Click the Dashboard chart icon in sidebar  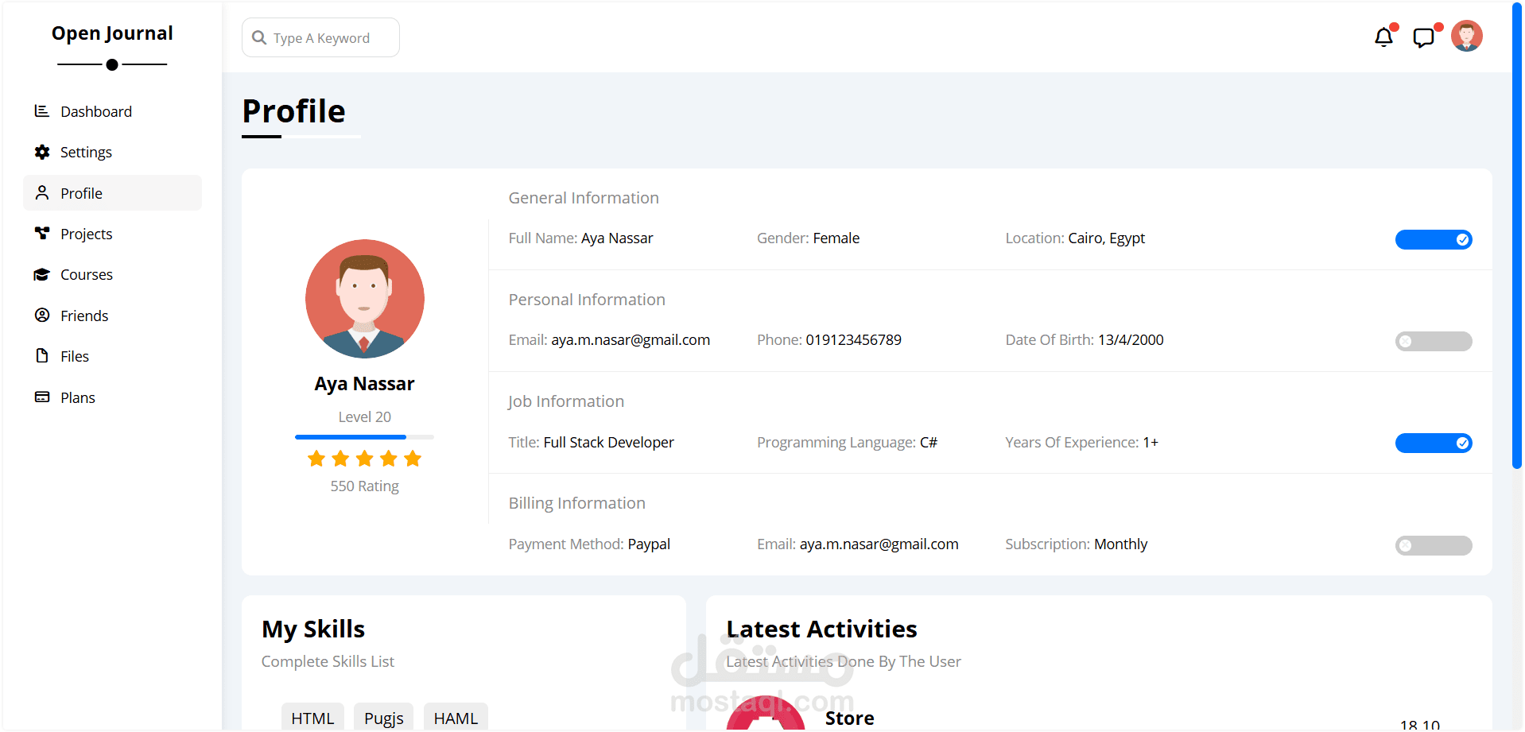(42, 111)
